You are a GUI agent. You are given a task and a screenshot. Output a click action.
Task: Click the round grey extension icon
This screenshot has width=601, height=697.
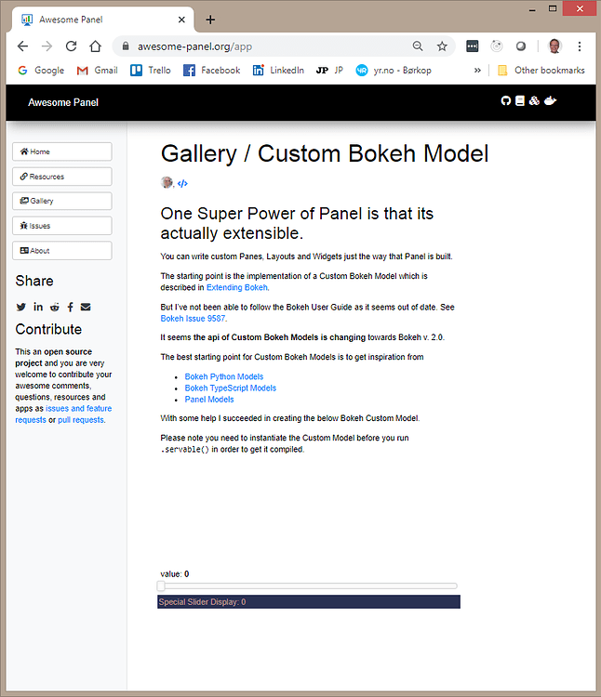click(520, 46)
